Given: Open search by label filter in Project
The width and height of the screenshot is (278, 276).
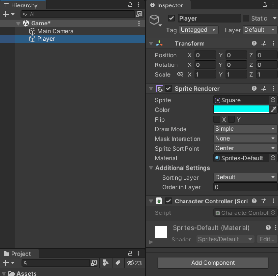Looking at the screenshot, I should 118,263.
